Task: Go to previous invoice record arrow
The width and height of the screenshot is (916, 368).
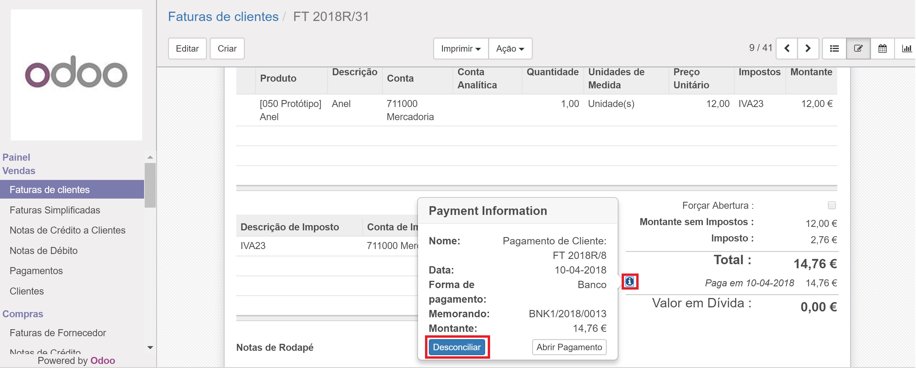Action: (787, 48)
